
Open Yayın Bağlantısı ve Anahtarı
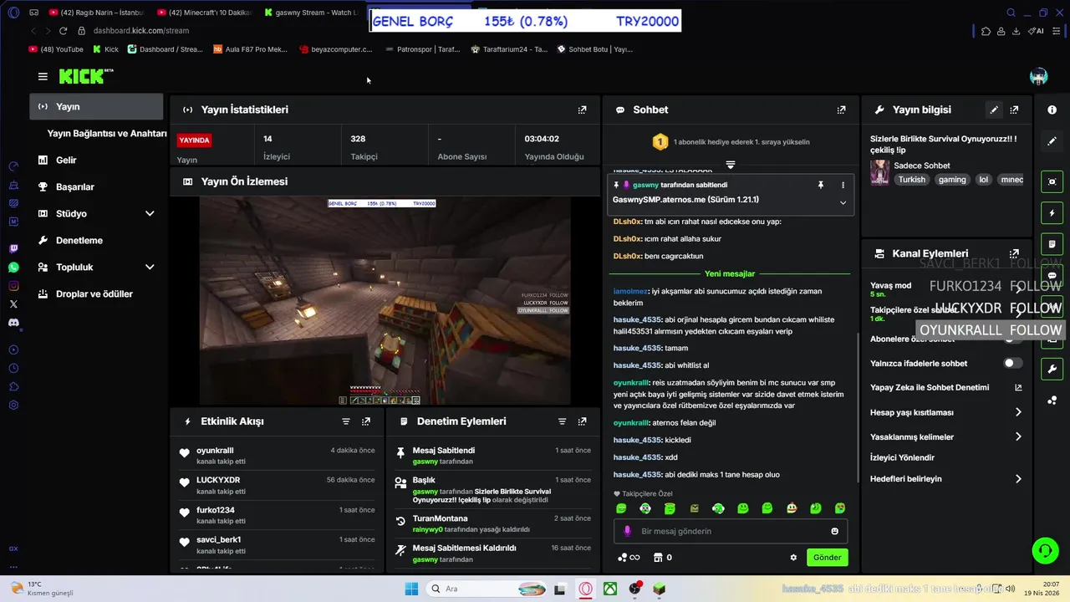[107, 133]
